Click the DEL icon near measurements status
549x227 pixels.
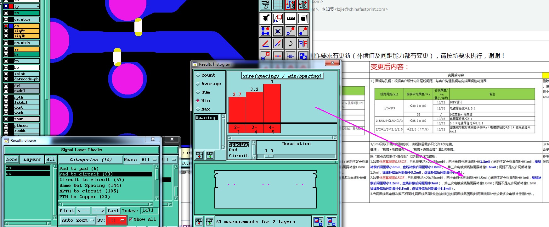[x=199, y=222]
